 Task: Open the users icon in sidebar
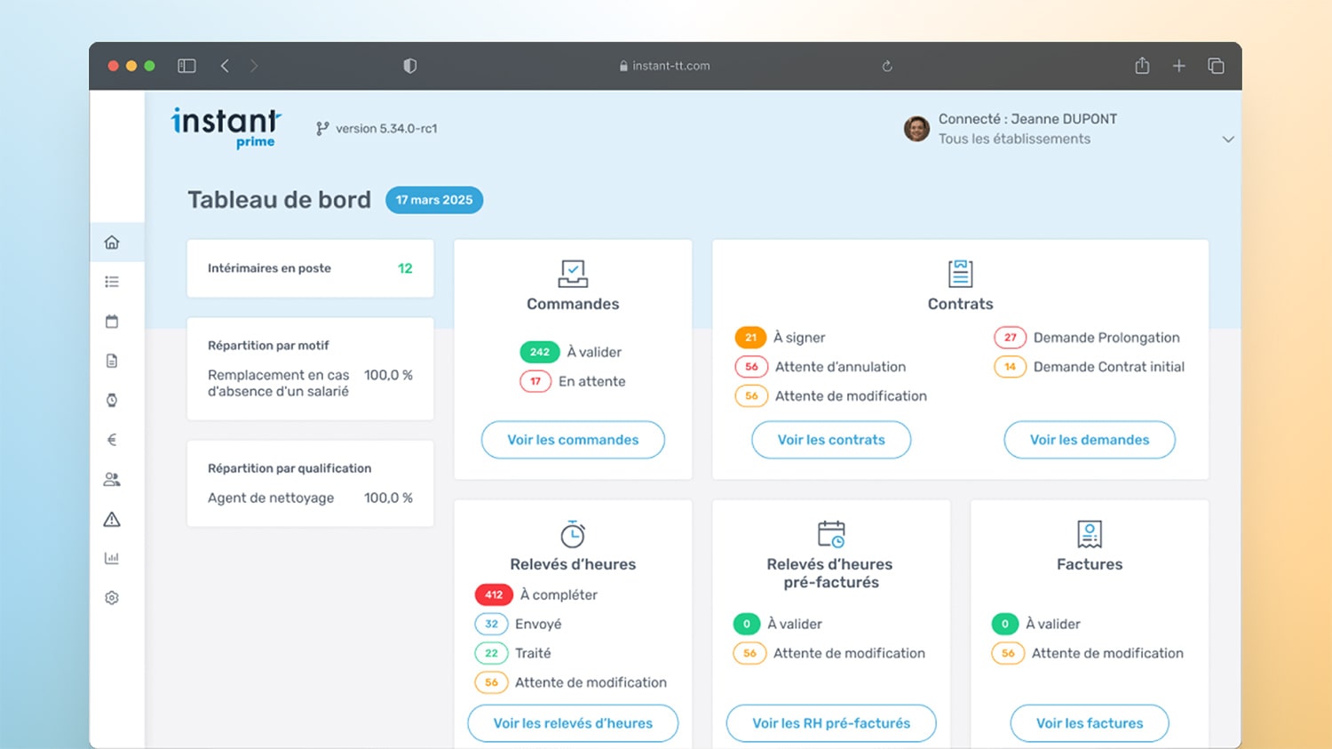pyautogui.click(x=112, y=480)
